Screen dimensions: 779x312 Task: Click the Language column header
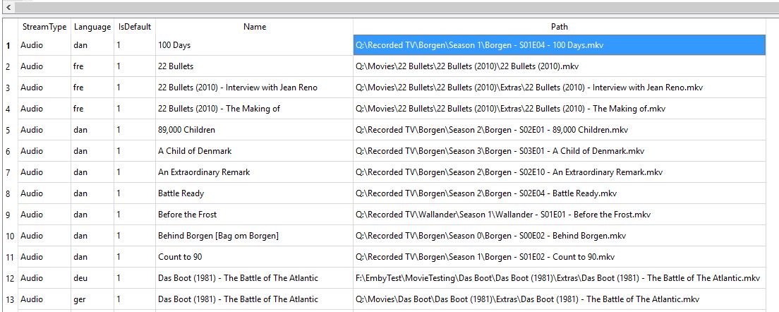[x=92, y=27]
